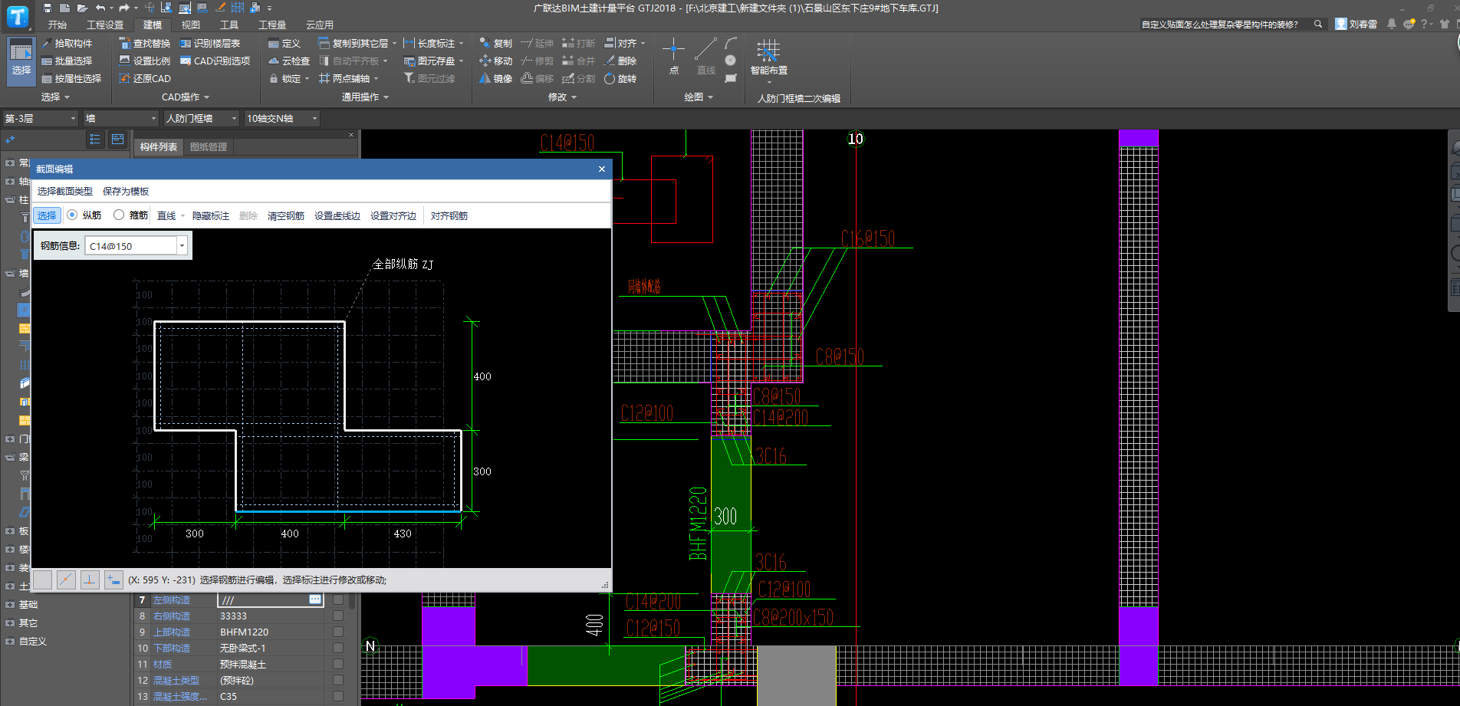Tick the checkbox in 下部构造 row
Image resolution: width=1460 pixels, height=706 pixels.
(x=338, y=648)
